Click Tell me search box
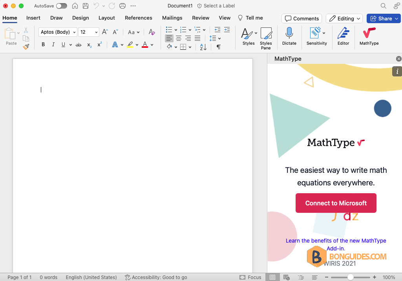Image resolution: width=402 pixels, height=281 pixels. point(250,18)
